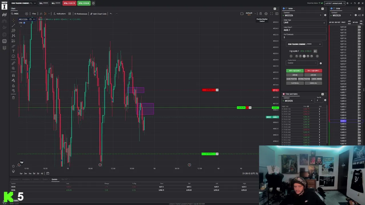
Task: Select the XABCD pattern tool
Action: 13,36
